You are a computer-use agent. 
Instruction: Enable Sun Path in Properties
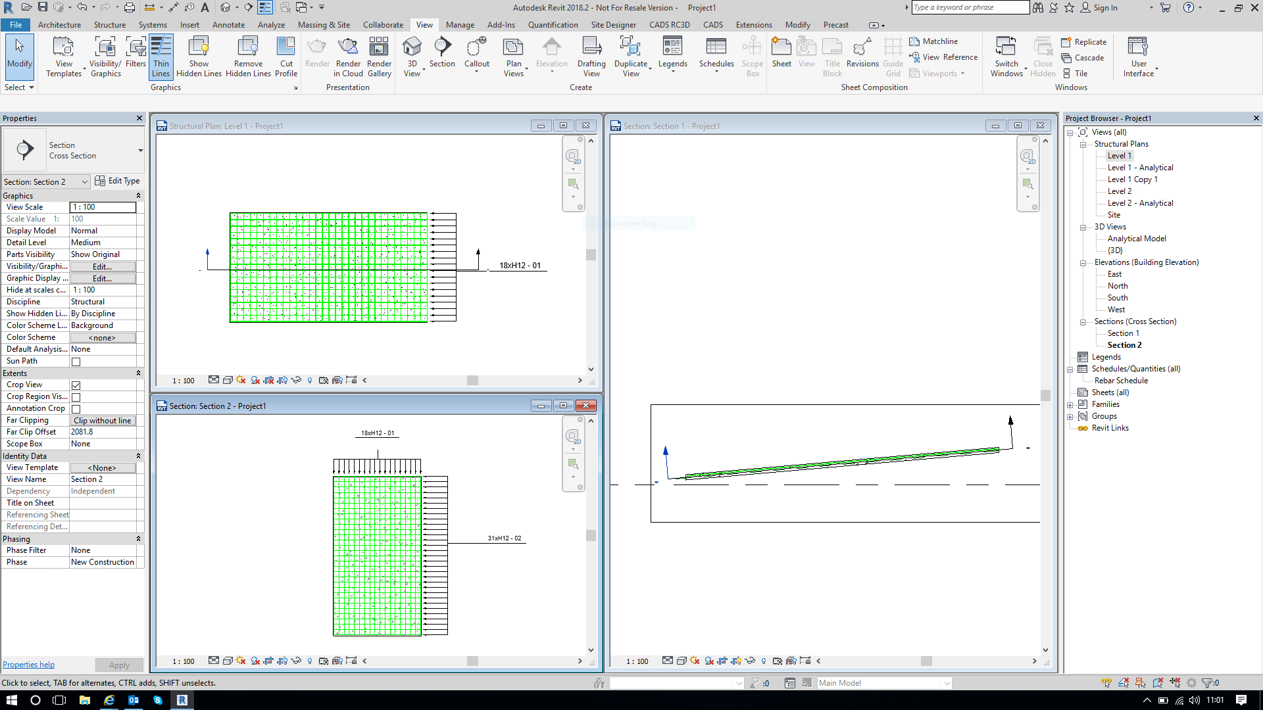(x=77, y=361)
